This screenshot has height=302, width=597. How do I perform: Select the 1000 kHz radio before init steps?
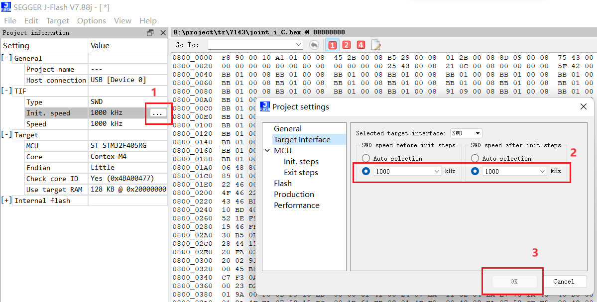click(x=366, y=171)
